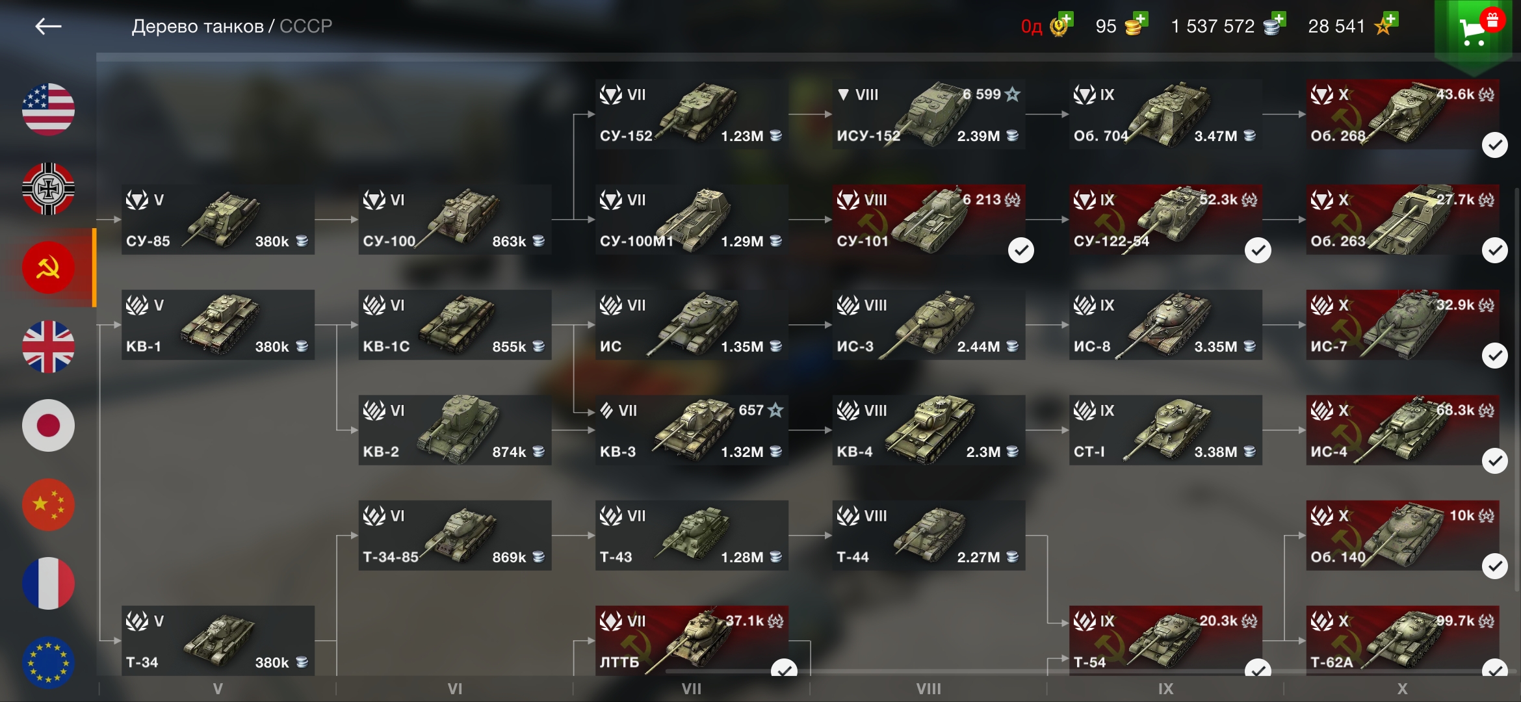The height and width of the screenshot is (702, 1521).
Task: Expand the ИСУ-152 tier VIII triangle marker
Action: click(843, 95)
